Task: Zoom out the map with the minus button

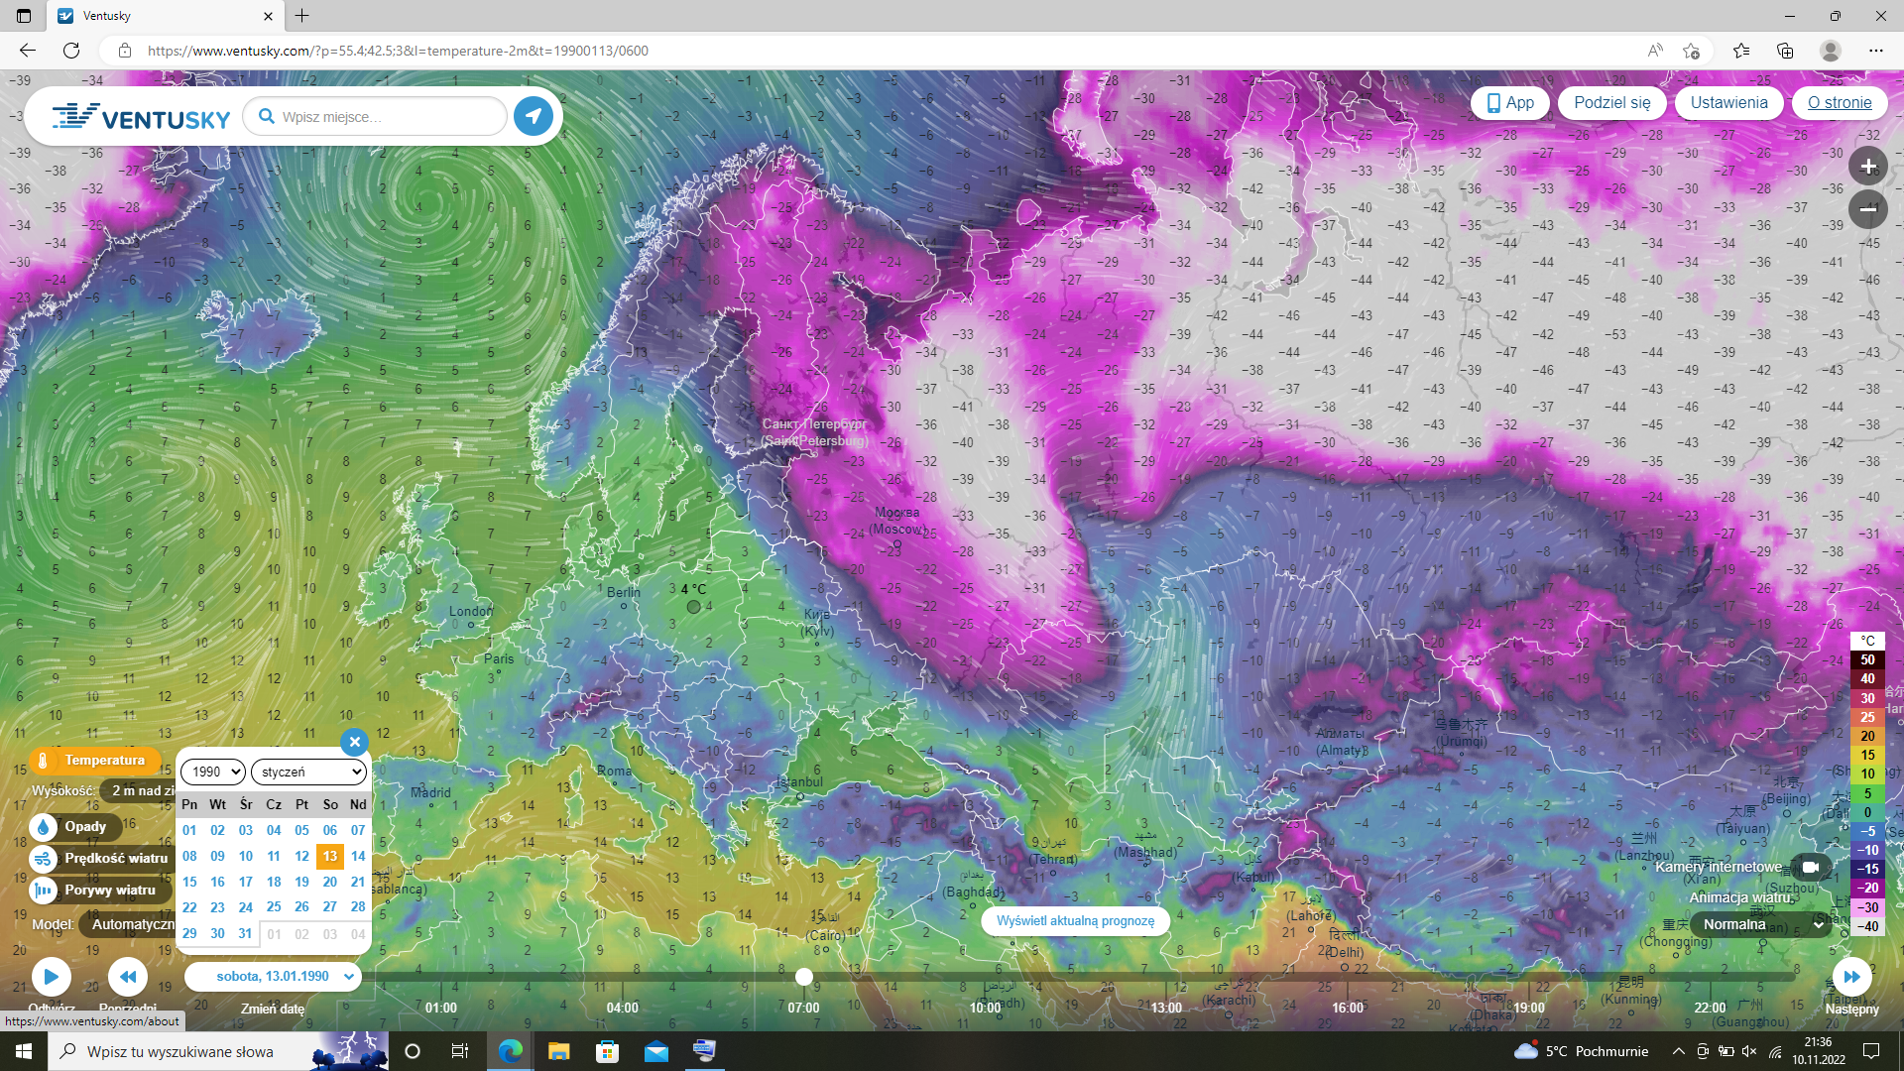Action: point(1867,208)
